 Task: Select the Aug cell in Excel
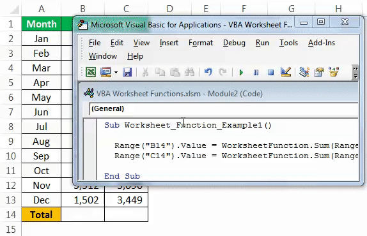41,141
